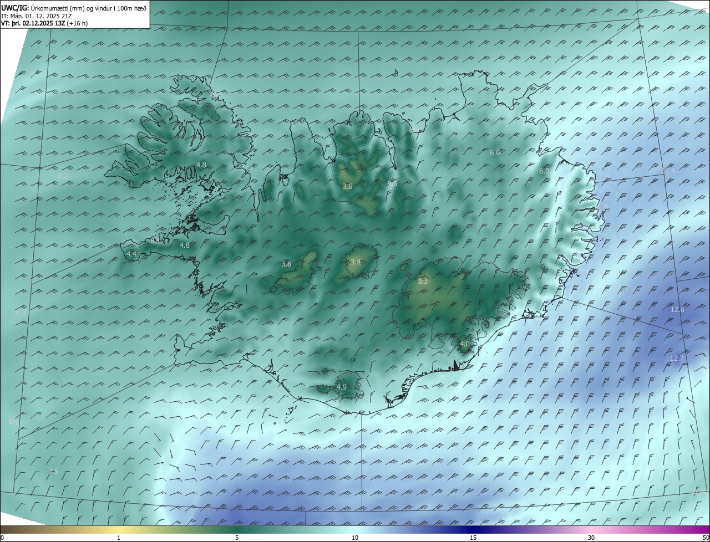710x542 pixels.
Task: Click the 4.0 value label on the map
Action: tap(465, 344)
